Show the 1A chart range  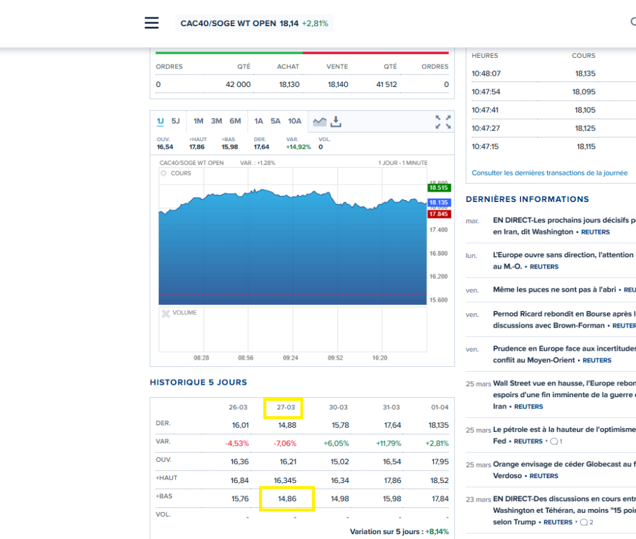(258, 121)
